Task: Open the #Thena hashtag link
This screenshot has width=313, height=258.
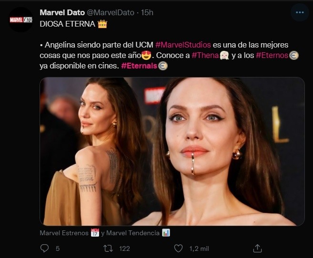Action: (x=204, y=56)
